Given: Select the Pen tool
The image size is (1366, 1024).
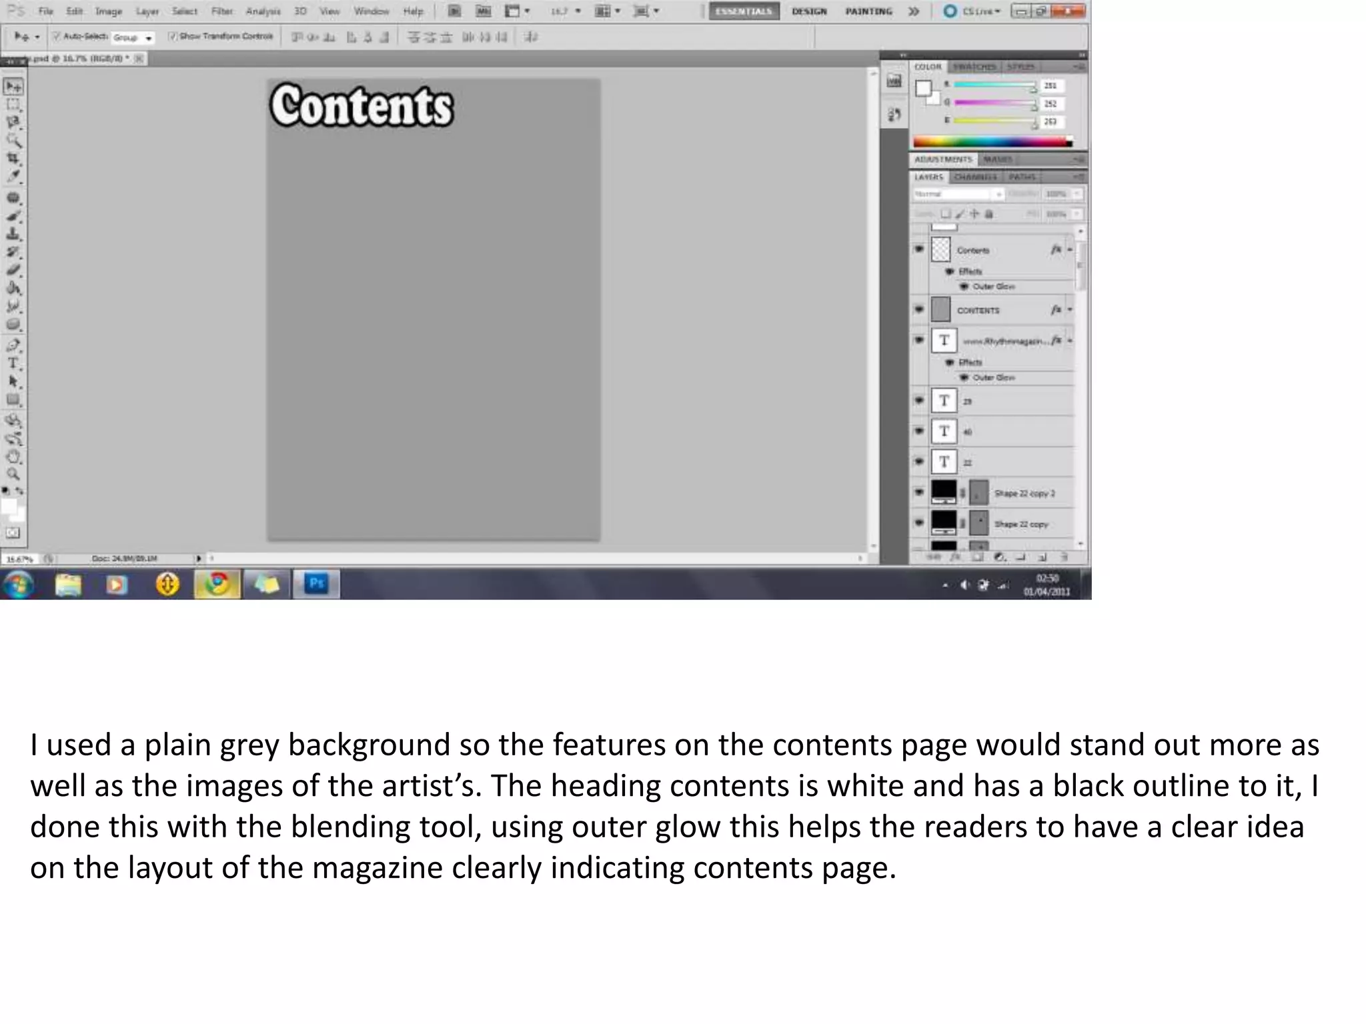Looking at the screenshot, I should coord(13,345).
